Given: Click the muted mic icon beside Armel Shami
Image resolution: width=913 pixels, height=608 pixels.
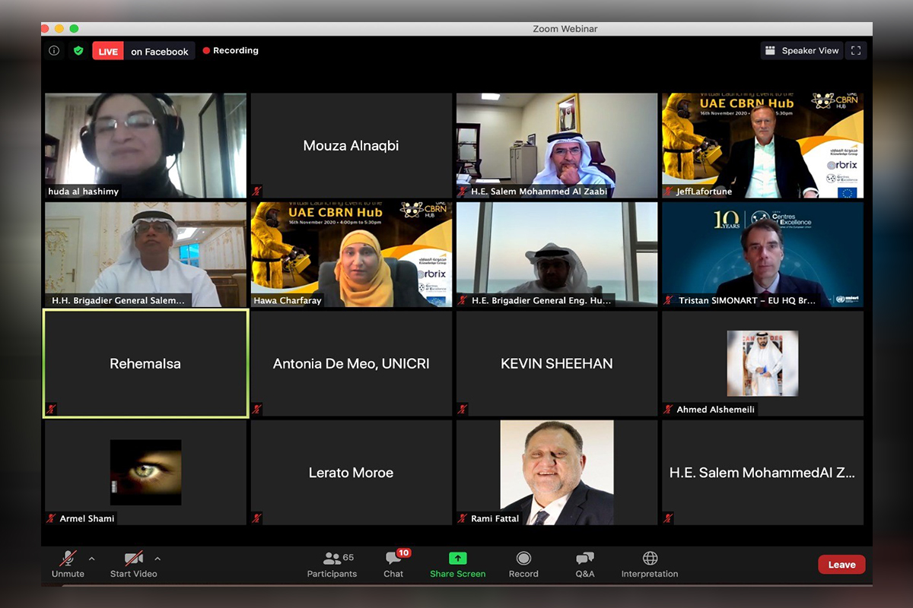Looking at the screenshot, I should 51,518.
